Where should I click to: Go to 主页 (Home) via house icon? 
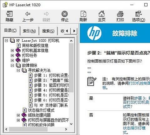coord(102,14)
